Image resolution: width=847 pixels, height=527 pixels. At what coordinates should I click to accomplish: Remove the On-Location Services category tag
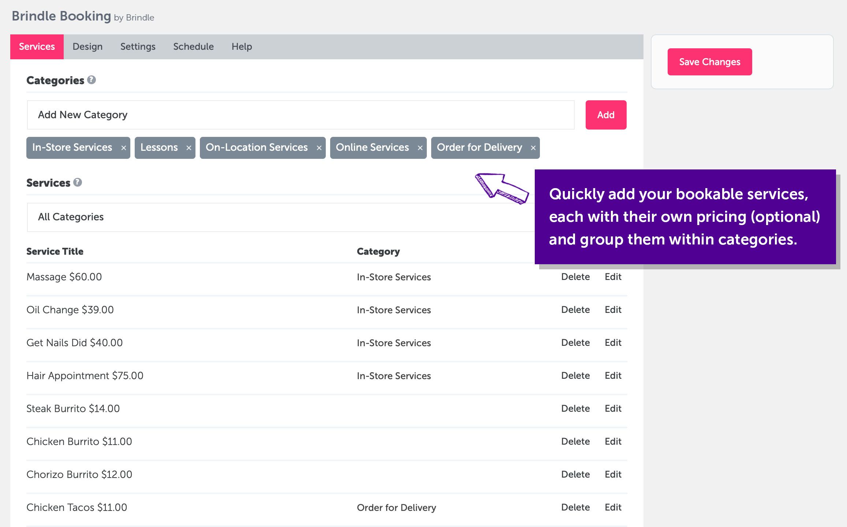(x=319, y=148)
